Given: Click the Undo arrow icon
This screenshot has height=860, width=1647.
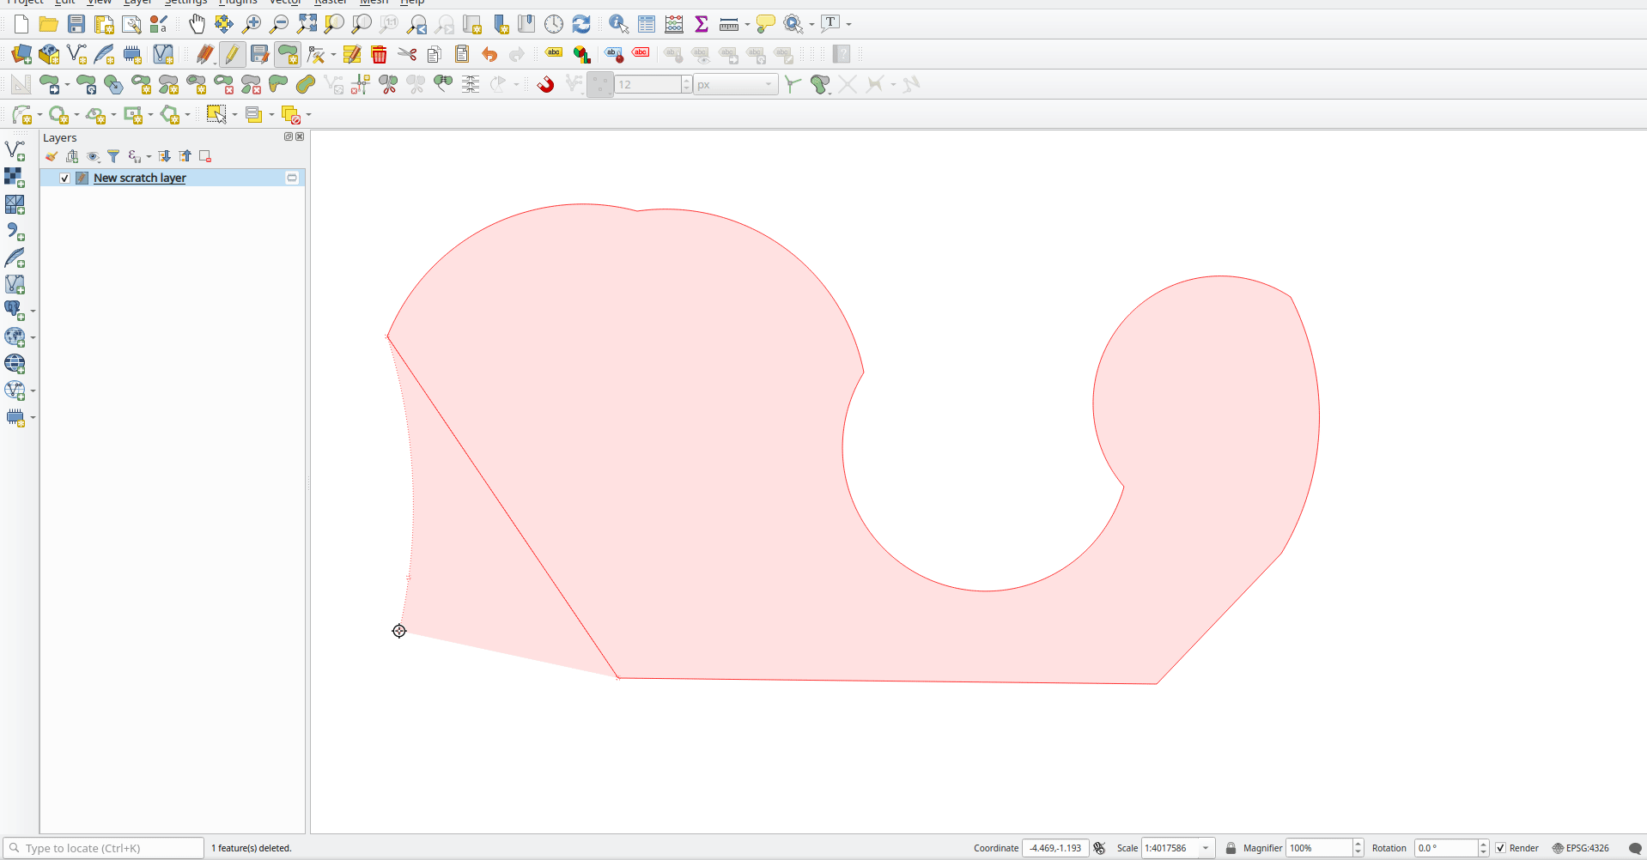Looking at the screenshot, I should coord(489,55).
